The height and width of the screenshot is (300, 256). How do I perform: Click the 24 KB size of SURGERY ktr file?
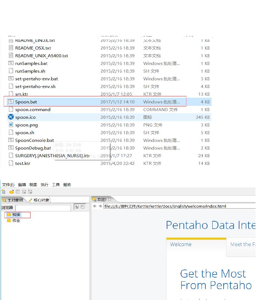point(204,156)
